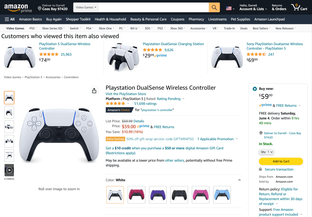Open the shopping cart icon
The image size is (312, 217).
click(299, 7)
